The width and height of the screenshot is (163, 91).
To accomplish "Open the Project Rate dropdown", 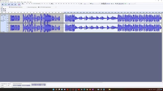I will click(4, 85).
